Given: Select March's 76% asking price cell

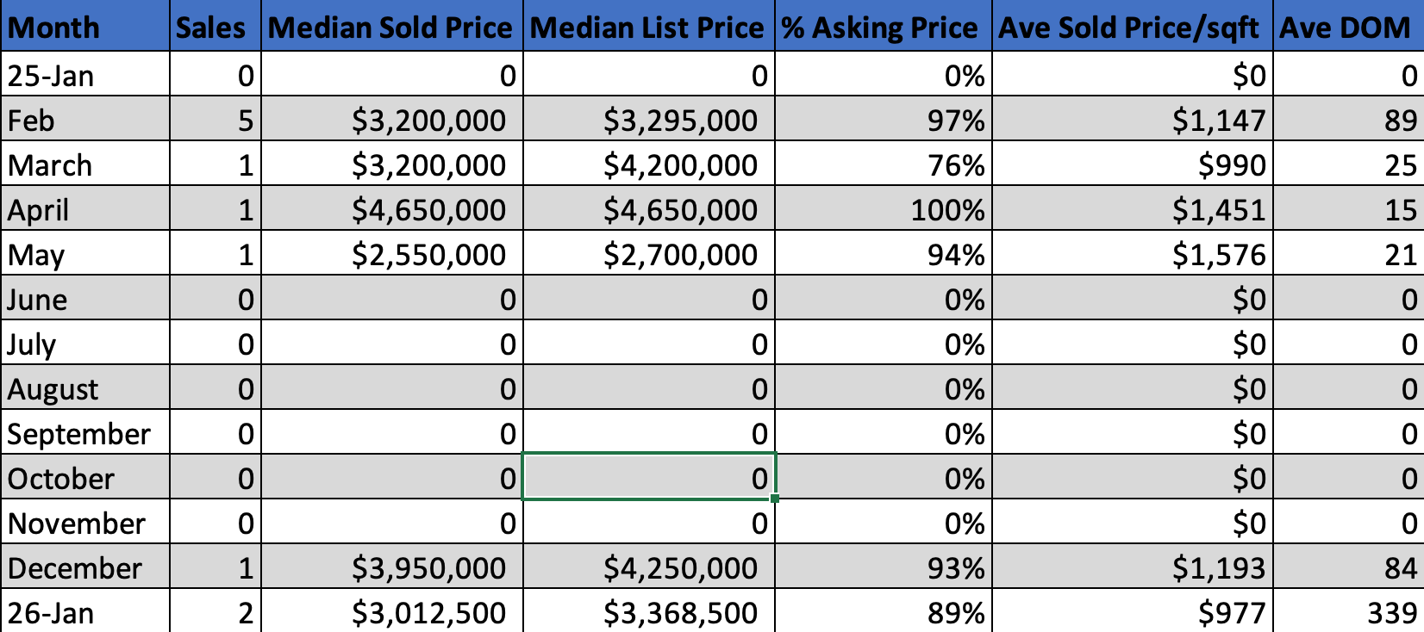Looking at the screenshot, I should pyautogui.click(x=884, y=165).
